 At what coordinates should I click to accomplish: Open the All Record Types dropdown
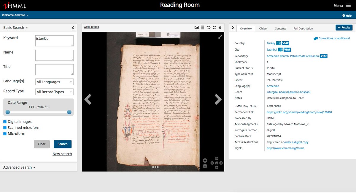click(x=54, y=92)
